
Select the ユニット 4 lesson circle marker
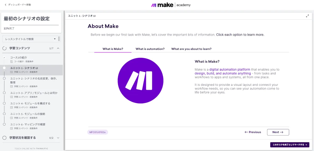tap(4, 103)
